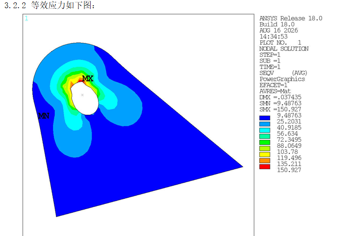Click the red legend swatch 135.211
The width and height of the screenshot is (344, 236).
tap(265, 167)
